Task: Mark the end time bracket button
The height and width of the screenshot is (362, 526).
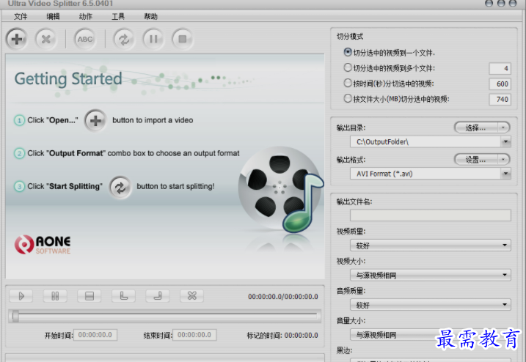Action: point(157,296)
